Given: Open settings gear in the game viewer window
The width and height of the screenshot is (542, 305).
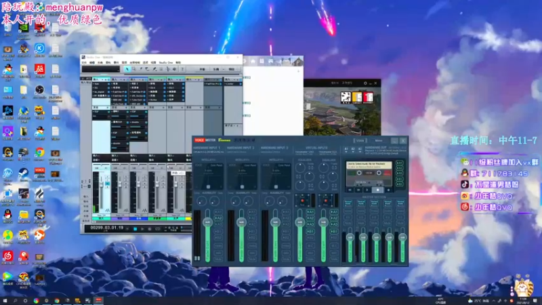Looking at the screenshot, I should 365,83.
